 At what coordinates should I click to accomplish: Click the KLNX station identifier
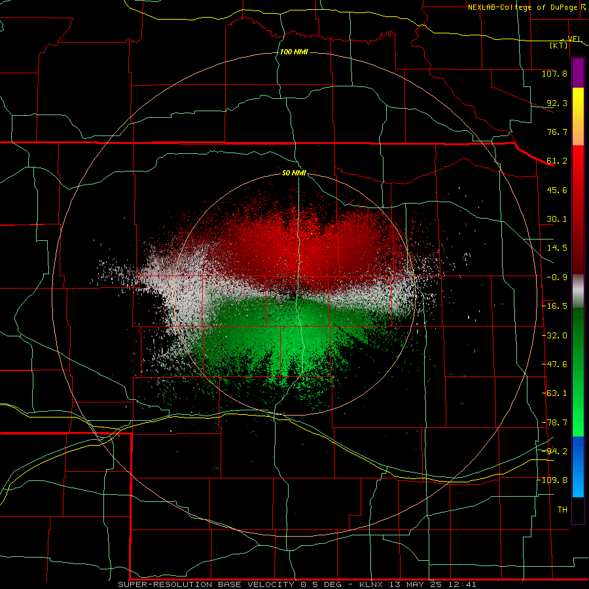click(x=372, y=584)
